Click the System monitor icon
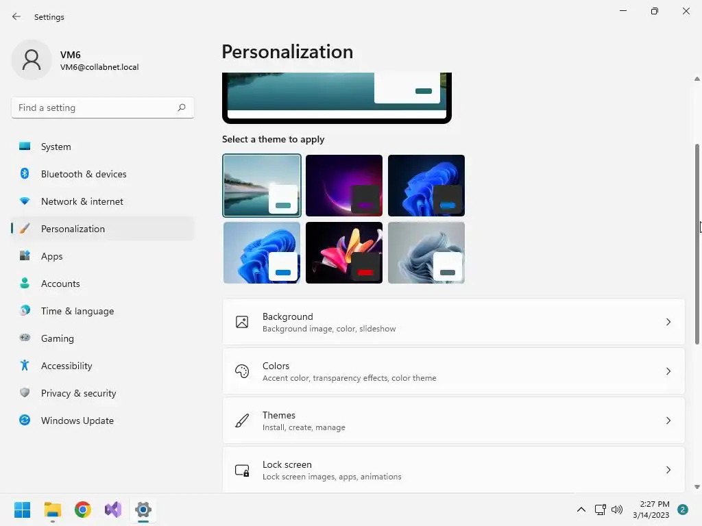702x526 pixels. coord(25,147)
